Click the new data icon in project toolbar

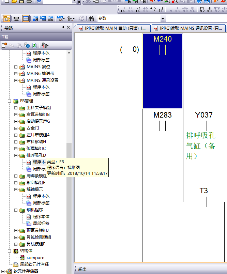4,45
